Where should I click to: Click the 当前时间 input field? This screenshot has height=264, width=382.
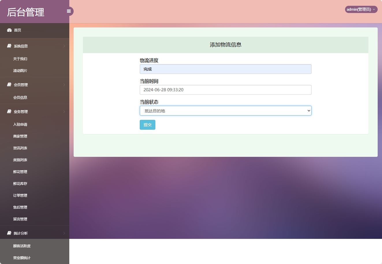pos(226,90)
